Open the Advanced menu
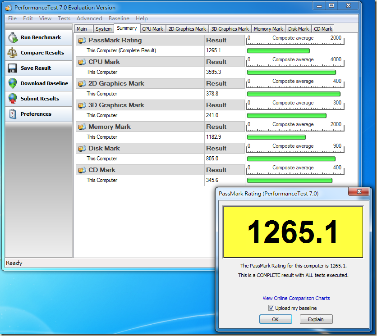Screen dimensions: 377x336 click(89, 18)
